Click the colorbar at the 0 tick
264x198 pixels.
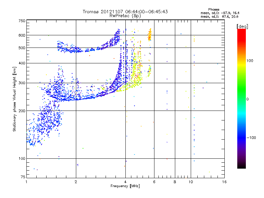pyautogui.click(x=242, y=99)
